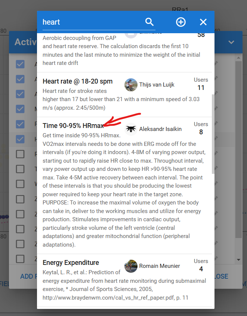Uncheck the second checked checkbox in background list
Screen dimensions: 247x316
click(x=20, y=79)
